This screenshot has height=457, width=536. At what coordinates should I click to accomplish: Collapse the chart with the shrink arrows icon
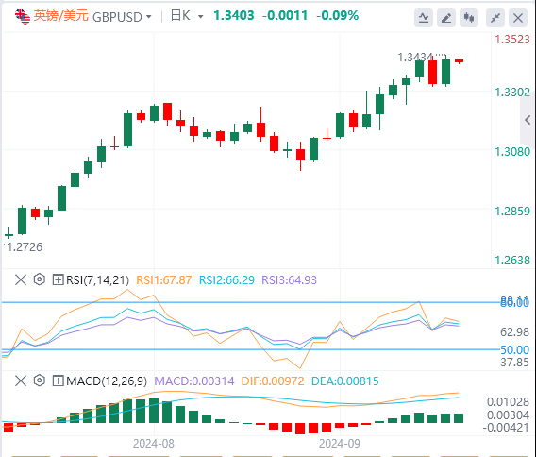(x=495, y=18)
